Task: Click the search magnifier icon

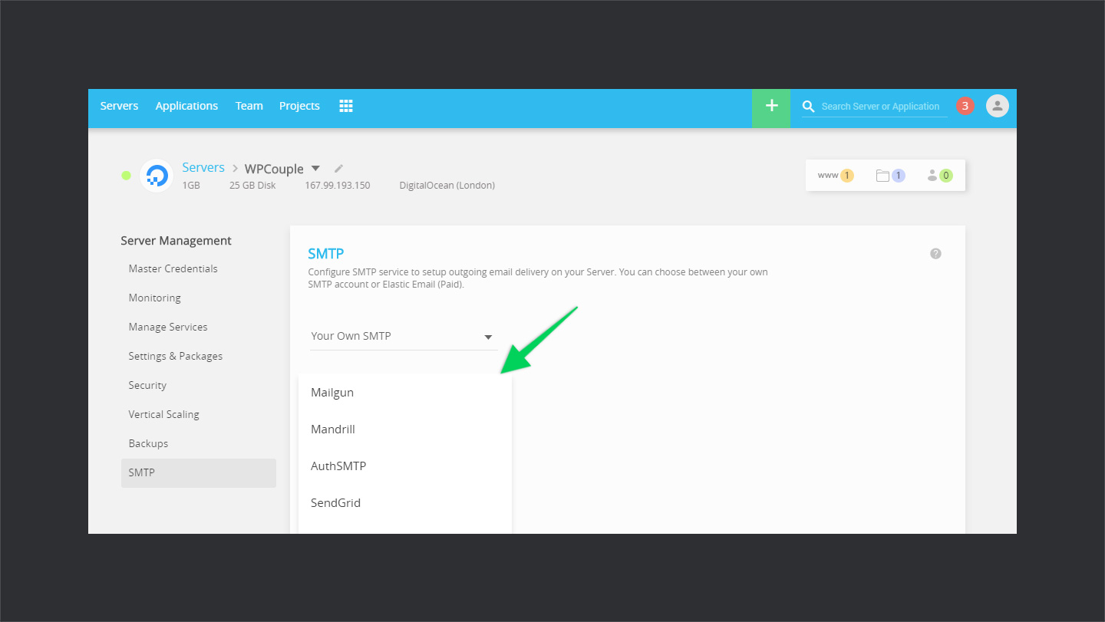Action: pyautogui.click(x=808, y=107)
